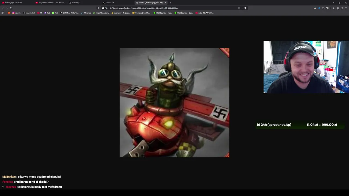Minimize the browser window
The image size is (349, 196).
tap(333, 3)
